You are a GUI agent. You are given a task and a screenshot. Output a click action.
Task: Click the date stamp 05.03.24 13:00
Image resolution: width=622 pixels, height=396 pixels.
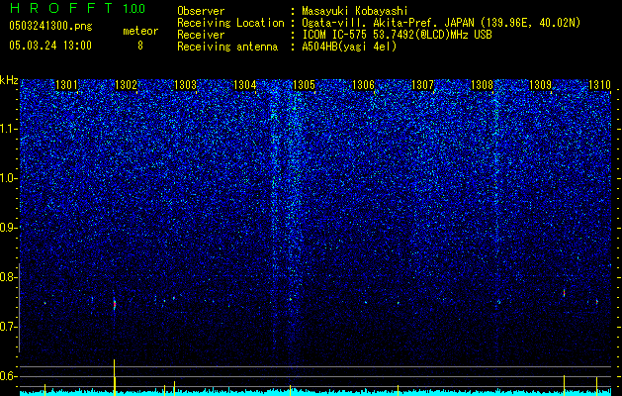click(50, 46)
